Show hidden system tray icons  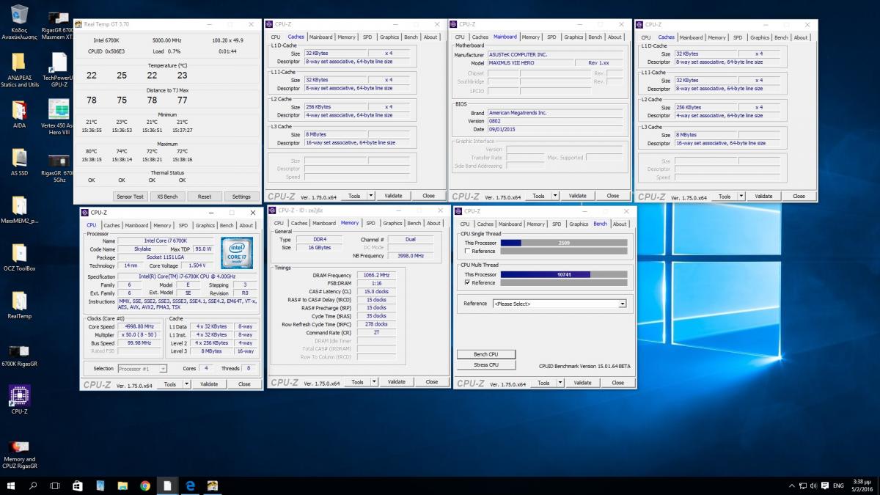pyautogui.click(x=791, y=485)
